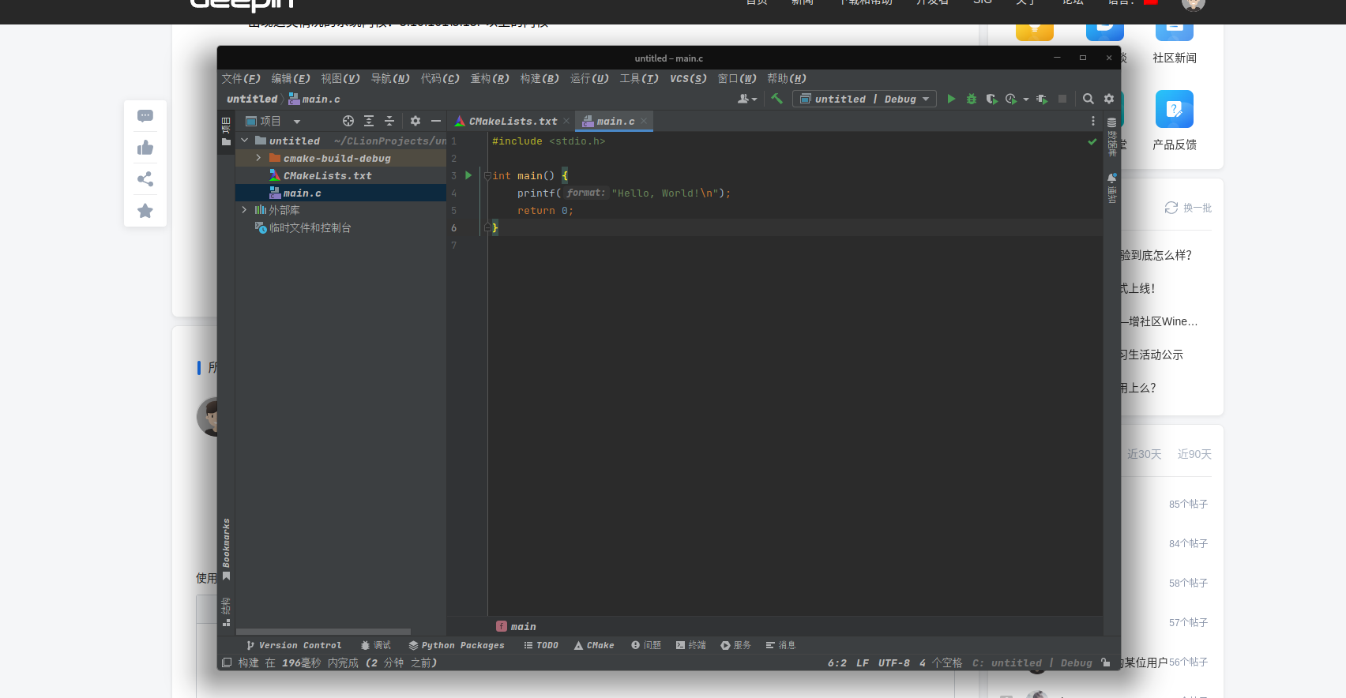Start debugging with the green bug icon
This screenshot has height=698, width=1346.
[x=972, y=99]
